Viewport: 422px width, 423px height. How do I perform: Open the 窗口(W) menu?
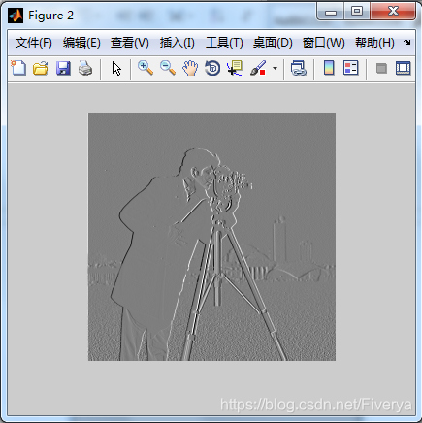click(324, 43)
